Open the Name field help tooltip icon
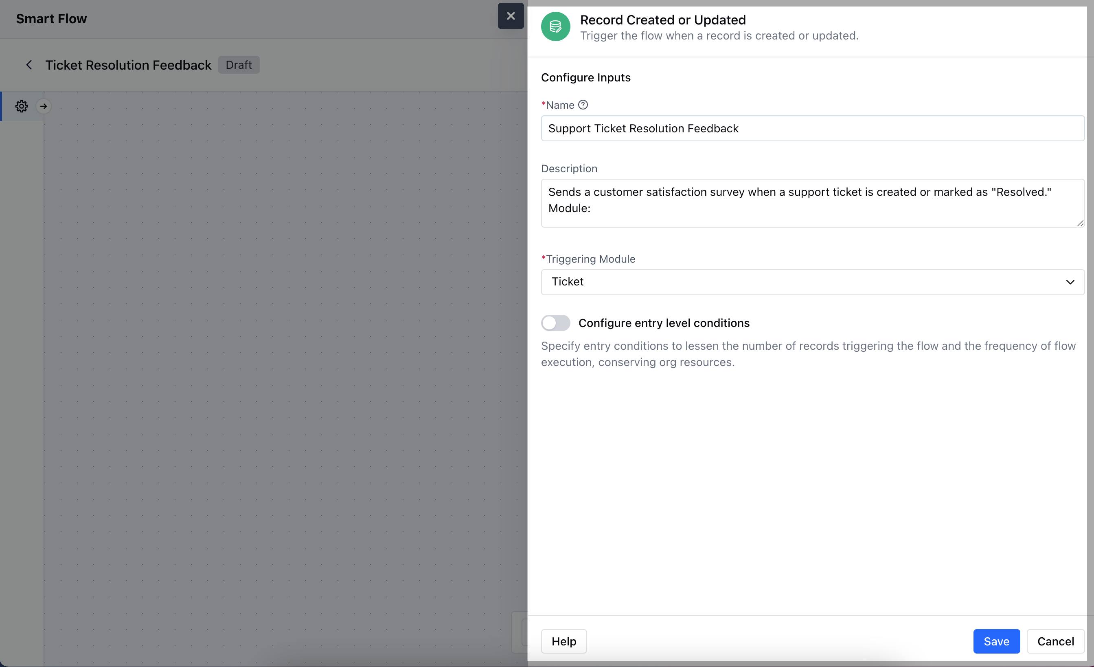1094x667 pixels. 583,105
